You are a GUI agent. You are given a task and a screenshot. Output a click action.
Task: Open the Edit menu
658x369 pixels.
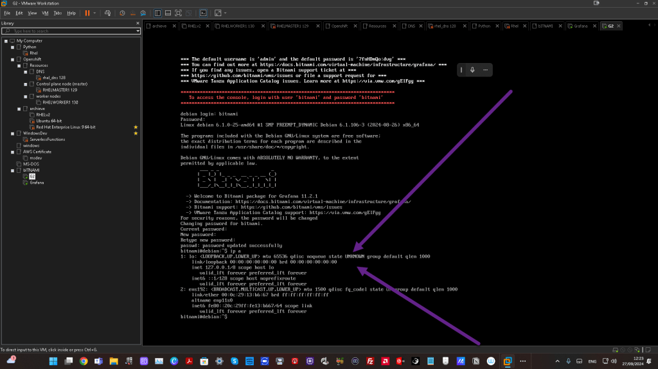[19, 13]
